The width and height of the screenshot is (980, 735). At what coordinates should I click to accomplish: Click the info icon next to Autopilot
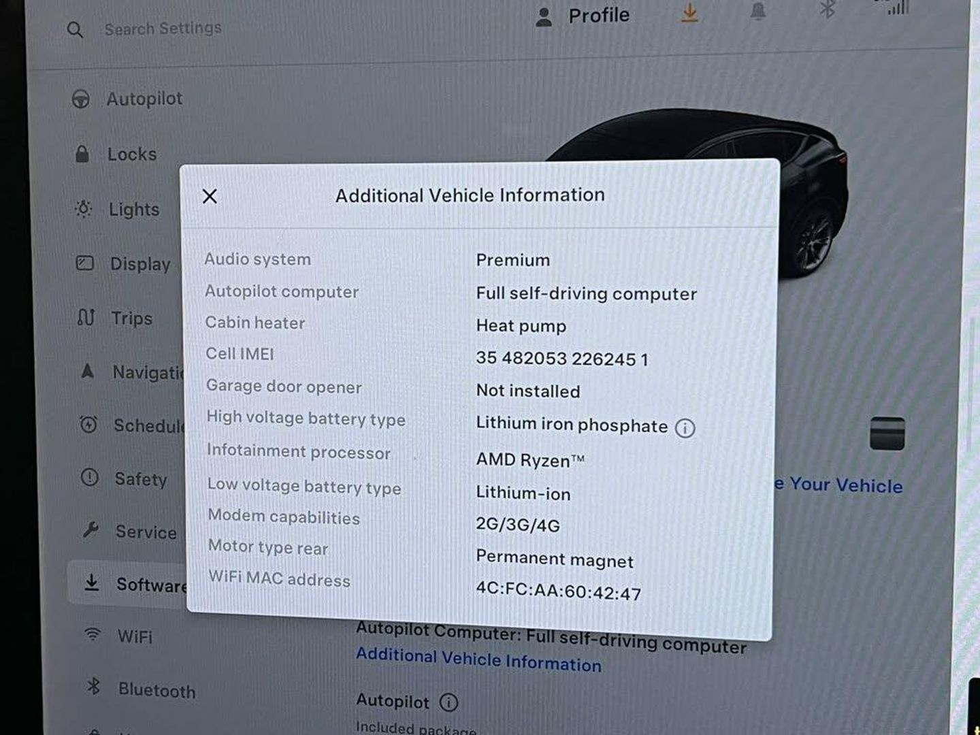click(x=448, y=702)
